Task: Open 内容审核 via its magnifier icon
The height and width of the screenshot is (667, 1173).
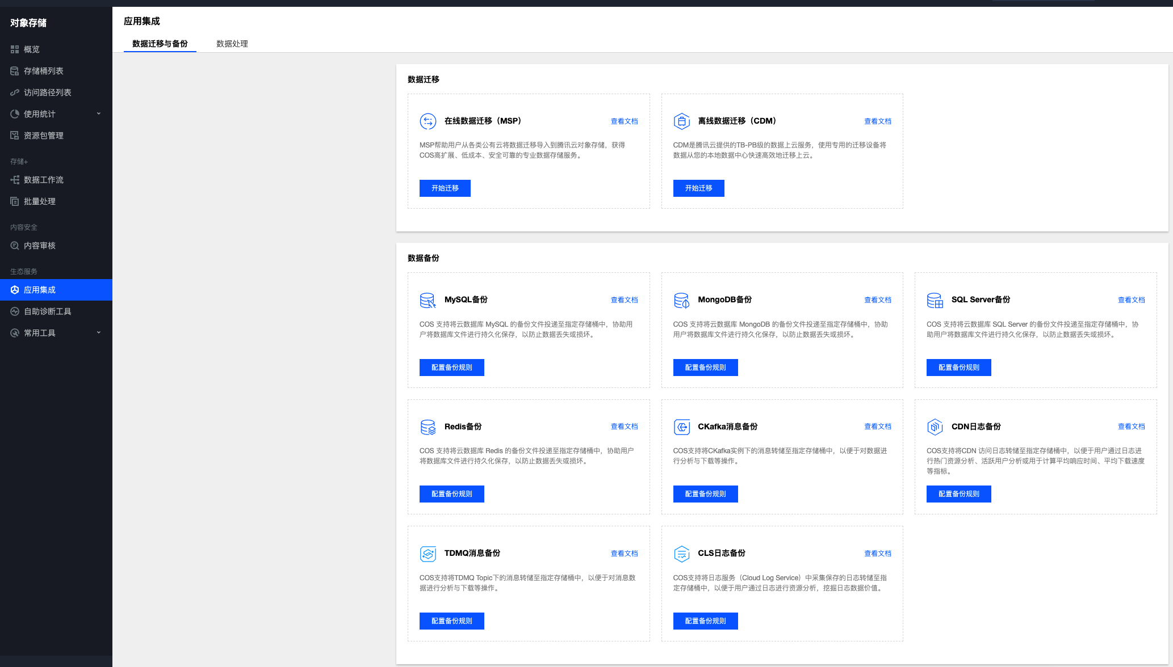Action: [15, 246]
